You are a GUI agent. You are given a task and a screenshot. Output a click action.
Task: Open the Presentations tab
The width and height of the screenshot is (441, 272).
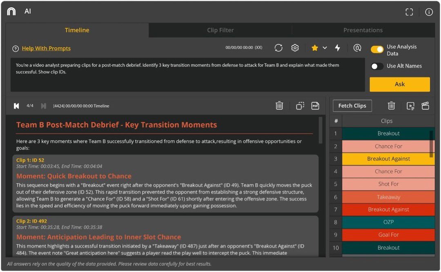363,30
